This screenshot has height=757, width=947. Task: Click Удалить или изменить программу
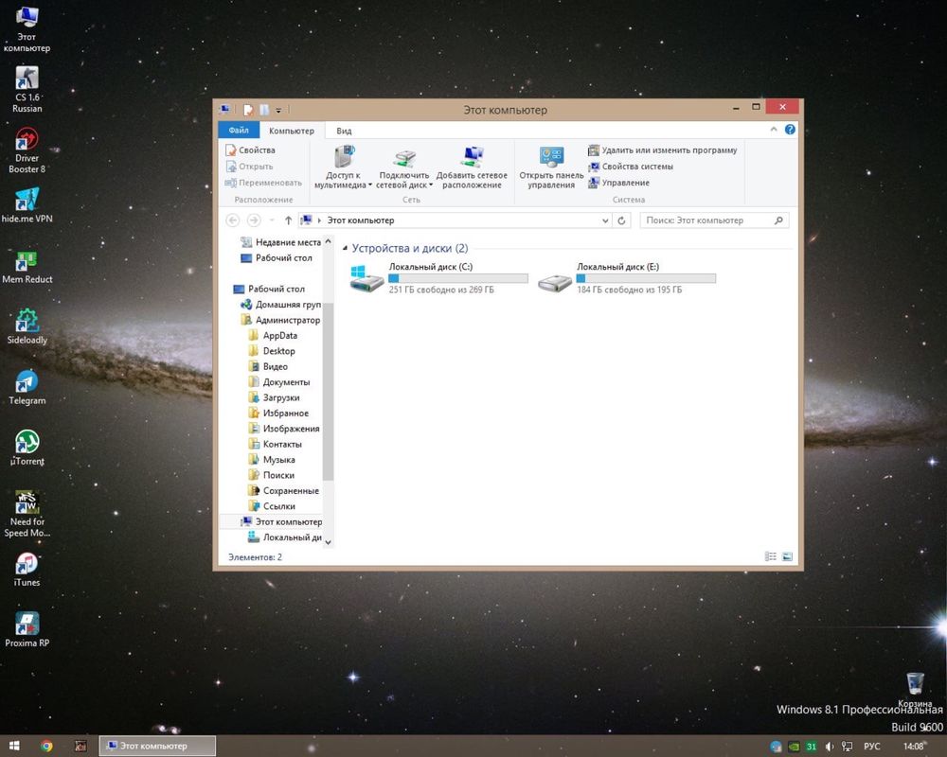(663, 150)
